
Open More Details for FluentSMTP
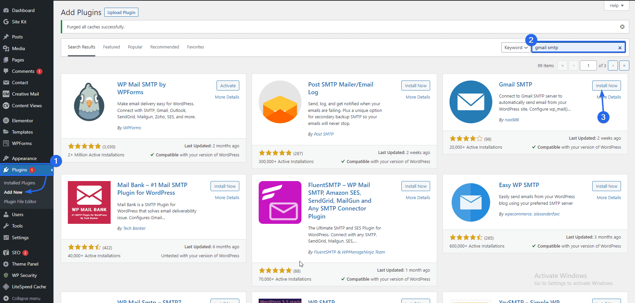tap(418, 198)
